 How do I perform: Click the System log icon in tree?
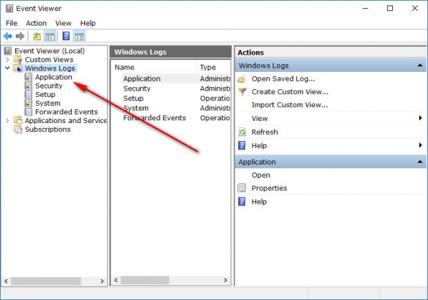click(28, 103)
